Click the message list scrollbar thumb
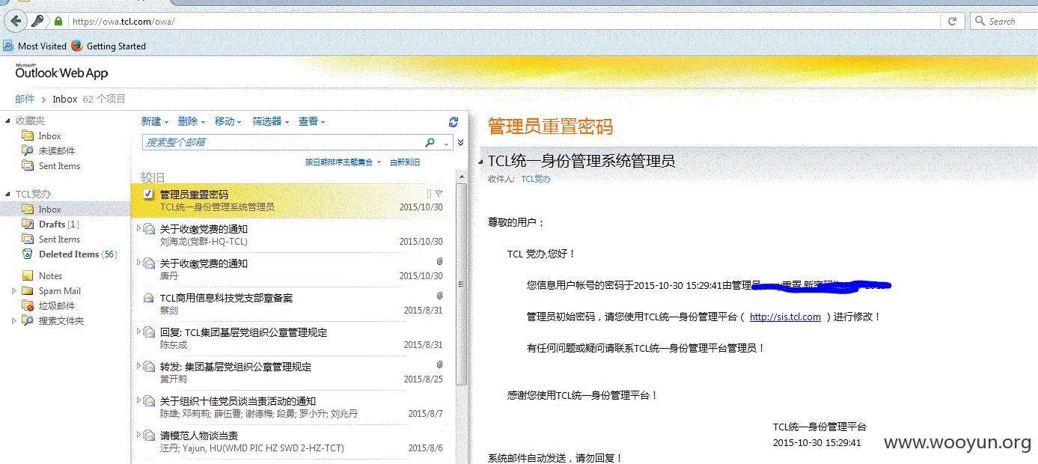The image size is (1038, 464). [x=461, y=284]
